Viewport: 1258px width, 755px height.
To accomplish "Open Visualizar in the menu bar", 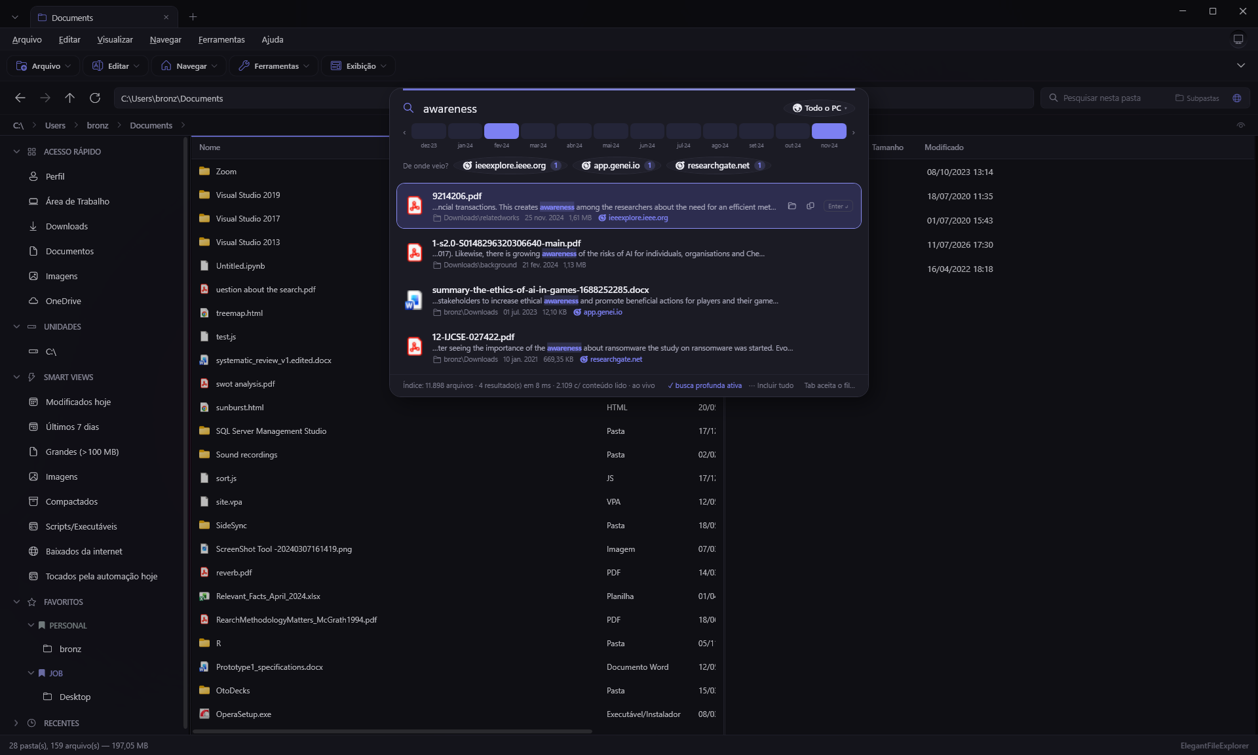I will (115, 40).
